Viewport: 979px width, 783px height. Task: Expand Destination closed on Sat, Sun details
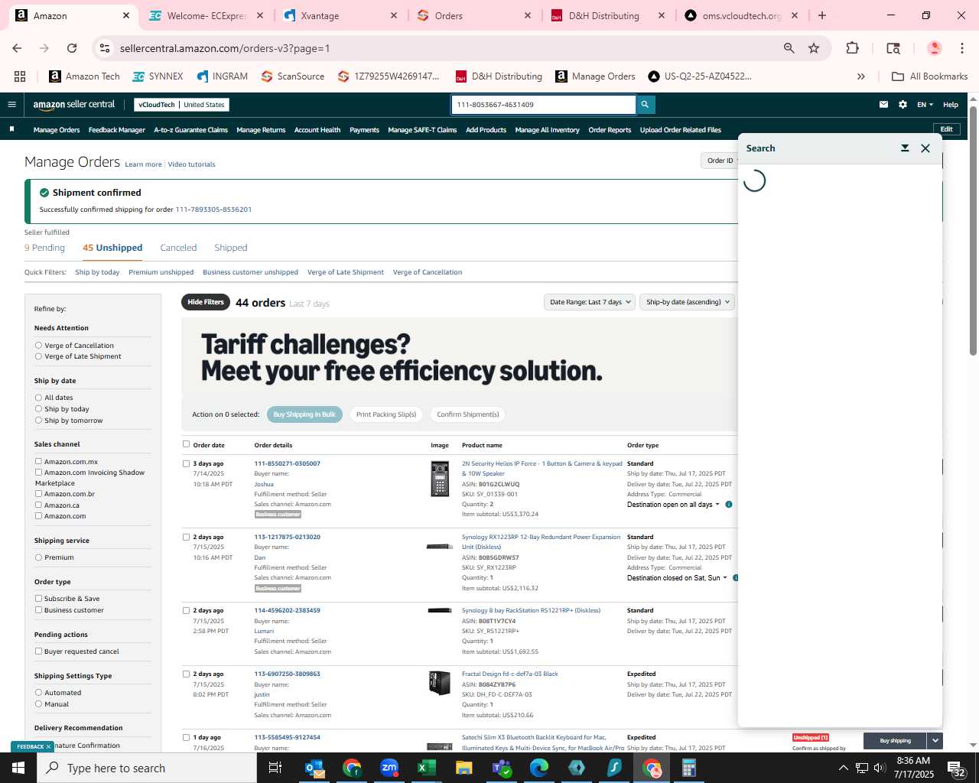point(677,578)
